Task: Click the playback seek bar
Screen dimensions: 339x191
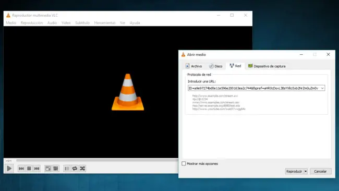Action: point(97,161)
